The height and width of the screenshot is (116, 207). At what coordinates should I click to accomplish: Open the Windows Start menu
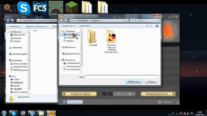pyautogui.click(x=4, y=113)
